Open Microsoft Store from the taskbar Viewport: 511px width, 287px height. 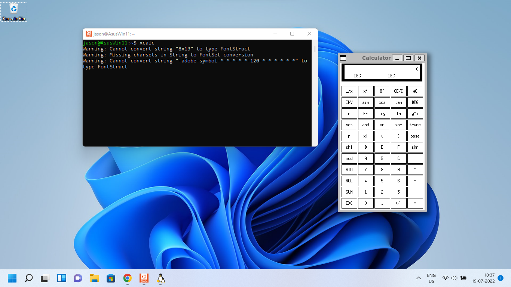(x=111, y=278)
